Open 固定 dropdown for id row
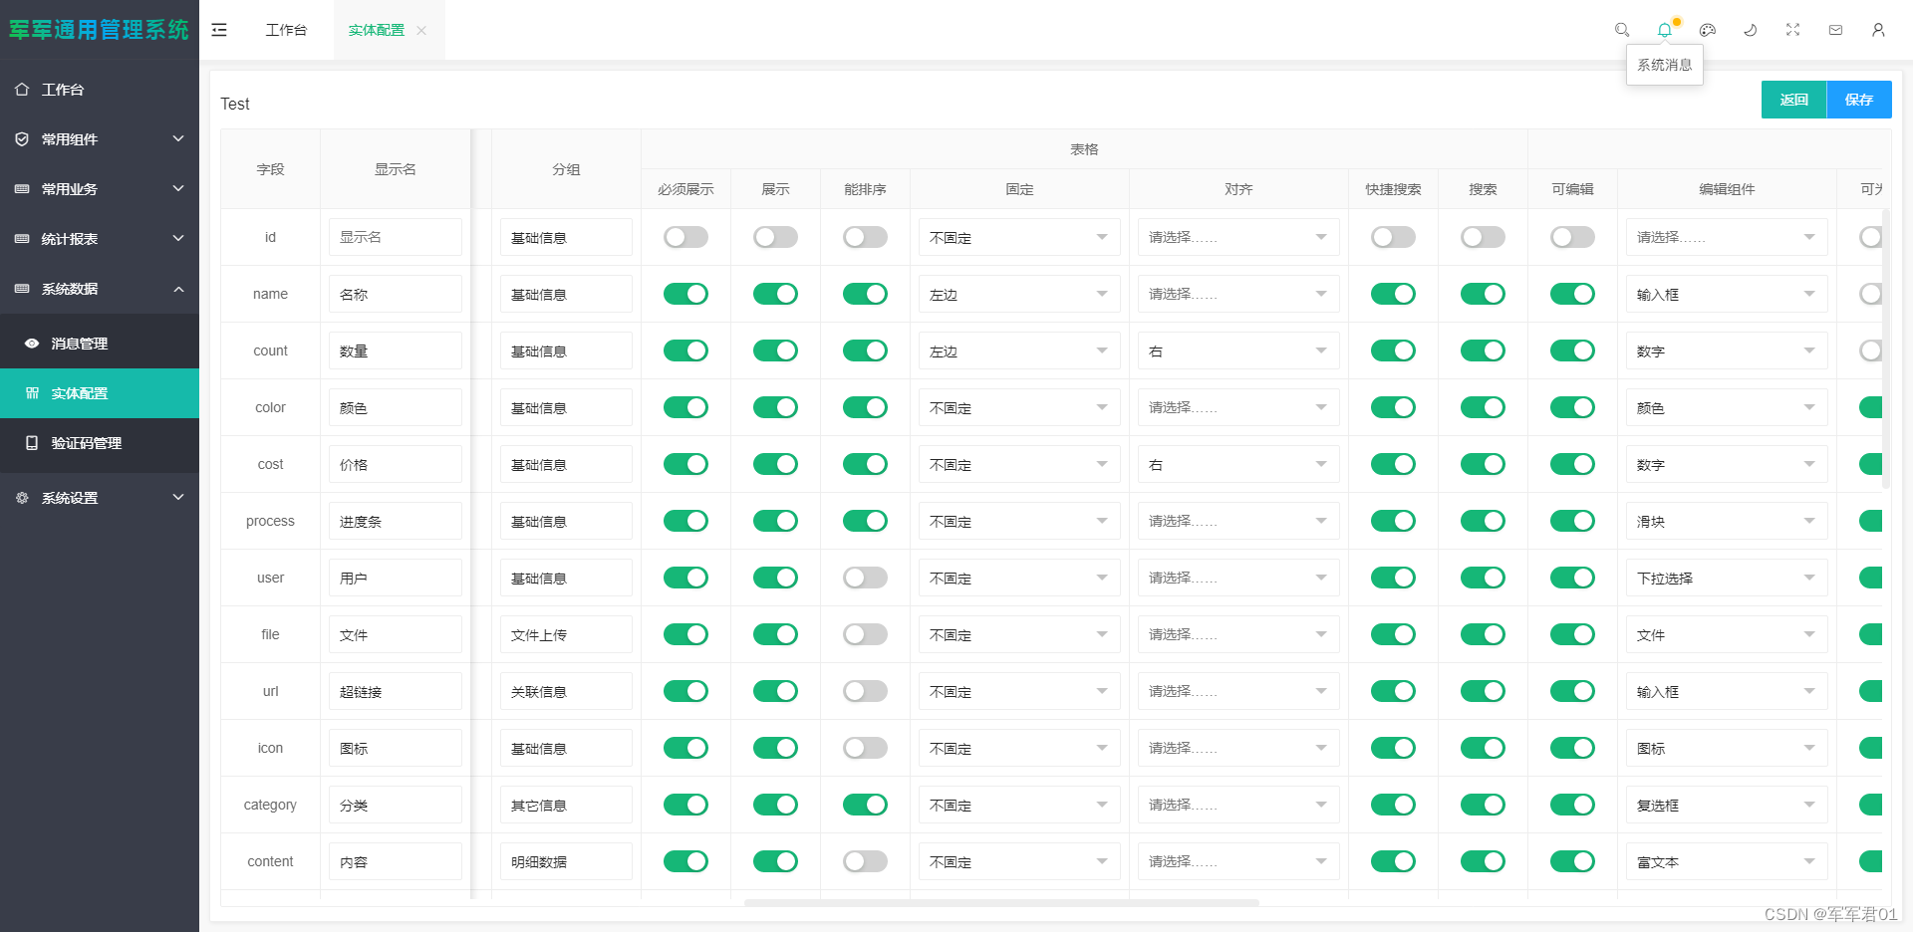The image size is (1913, 932). [1019, 238]
